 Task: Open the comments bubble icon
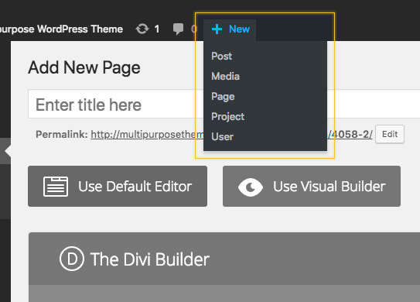click(178, 29)
